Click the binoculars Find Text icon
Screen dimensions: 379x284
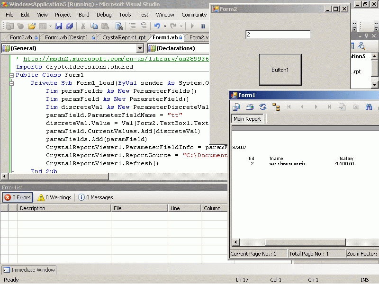coord(369,107)
